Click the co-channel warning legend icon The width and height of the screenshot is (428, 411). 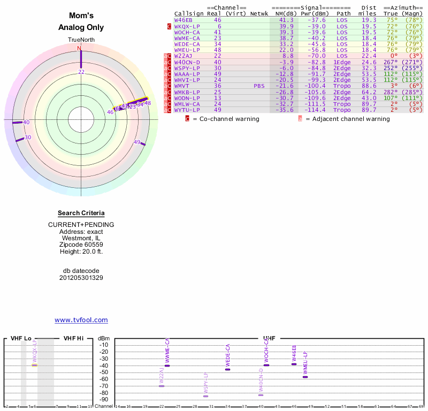pos(187,119)
